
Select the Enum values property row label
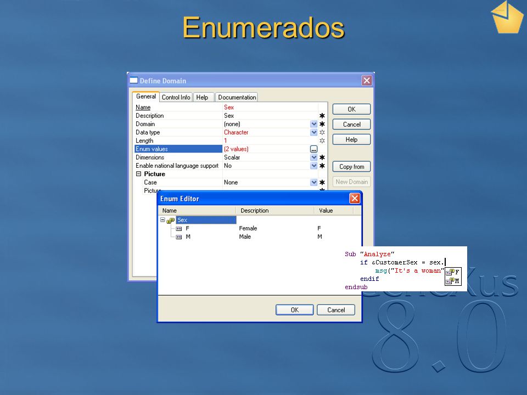click(178, 149)
